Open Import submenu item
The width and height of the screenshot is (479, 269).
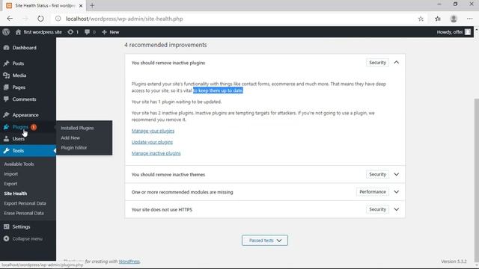[10, 173]
